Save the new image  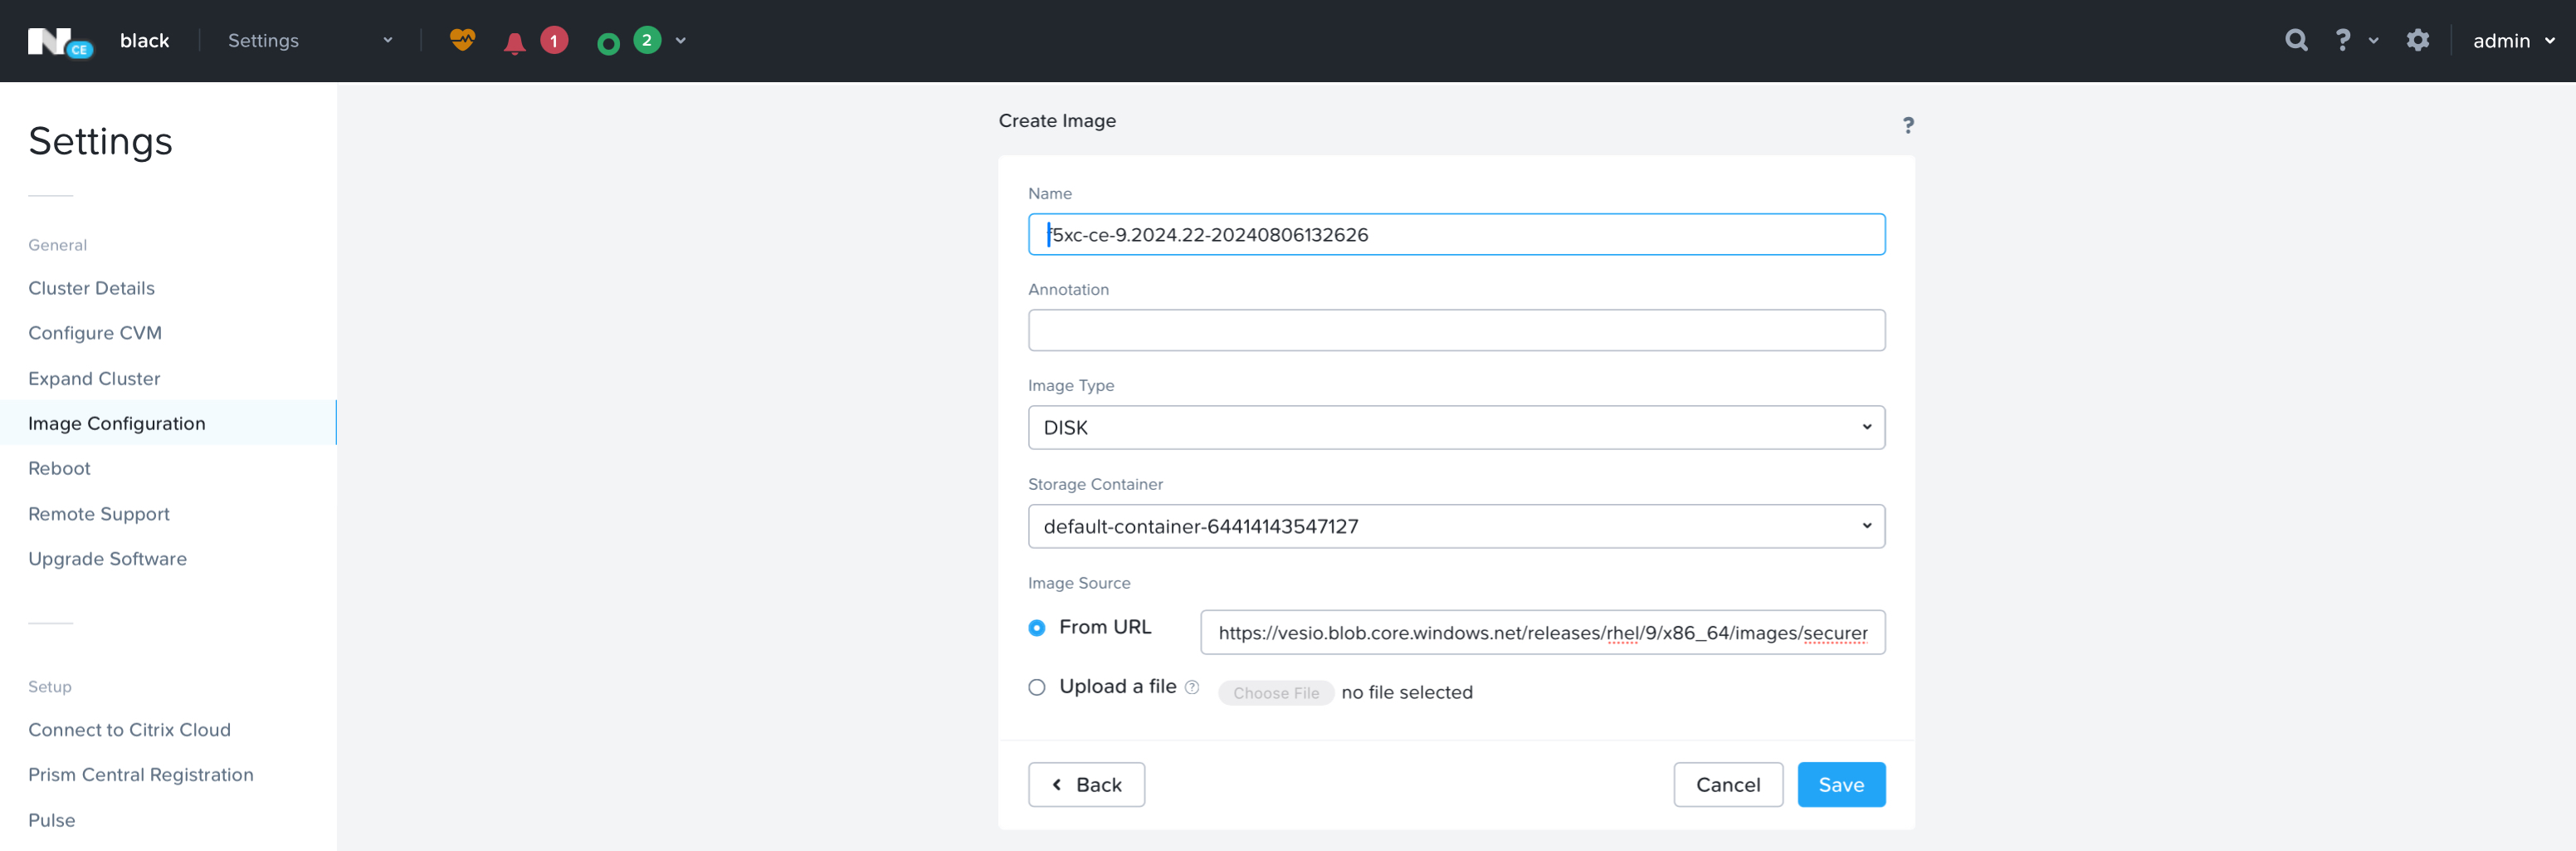tap(1840, 784)
